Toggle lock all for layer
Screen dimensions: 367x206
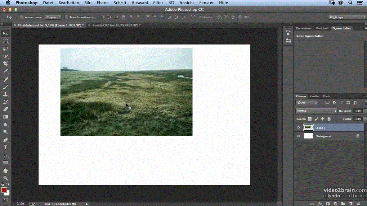point(329,119)
